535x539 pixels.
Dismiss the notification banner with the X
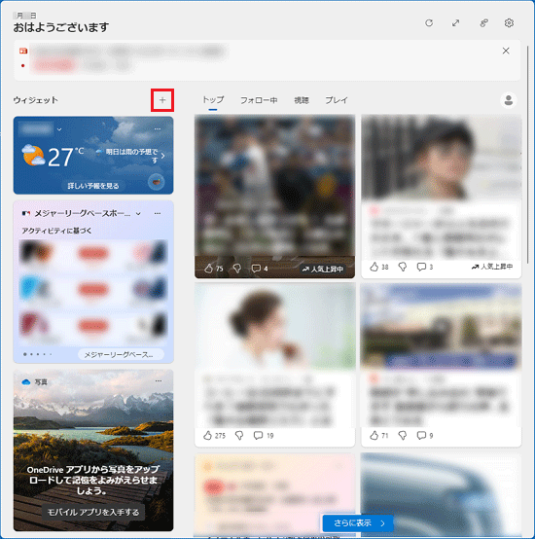[506, 51]
